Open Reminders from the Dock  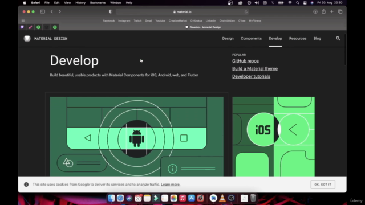[x=165, y=198]
